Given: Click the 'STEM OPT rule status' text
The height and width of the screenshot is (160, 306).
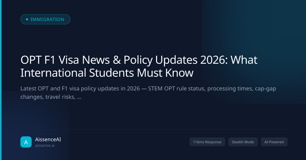Looking at the screenshot, I should click(175, 89).
